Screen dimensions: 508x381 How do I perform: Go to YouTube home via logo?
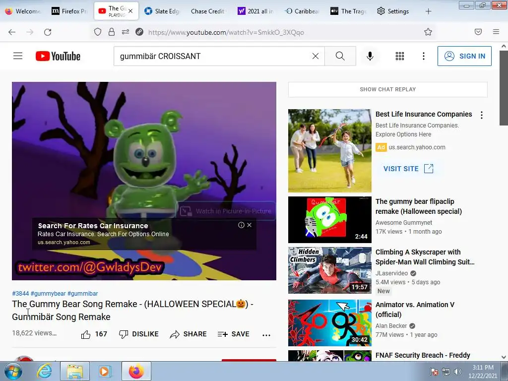(58, 56)
